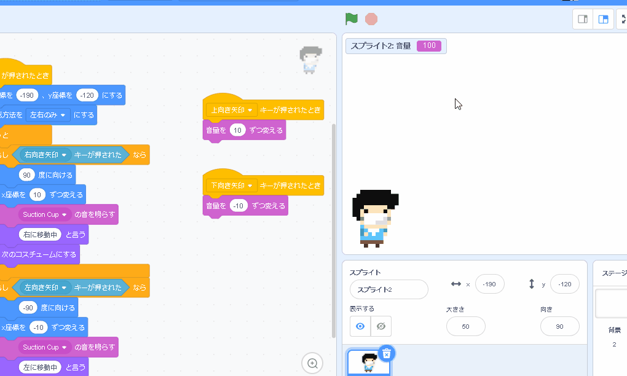Zoom in on the code workspace
The image size is (627, 376).
[312, 363]
